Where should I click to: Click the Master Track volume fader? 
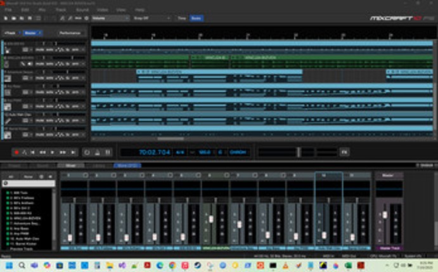coord(385,215)
